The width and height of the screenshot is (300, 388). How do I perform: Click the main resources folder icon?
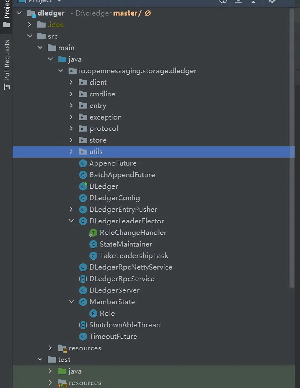click(x=62, y=348)
